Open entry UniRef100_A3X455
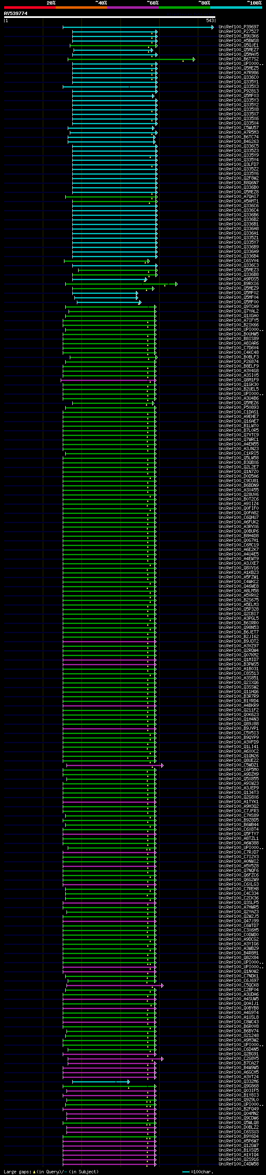 tap(239, 490)
